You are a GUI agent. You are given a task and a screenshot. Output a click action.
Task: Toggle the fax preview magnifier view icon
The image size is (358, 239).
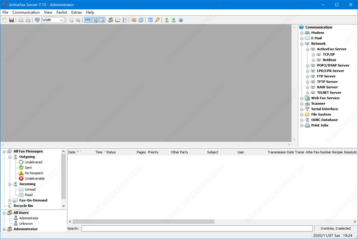pos(95,20)
